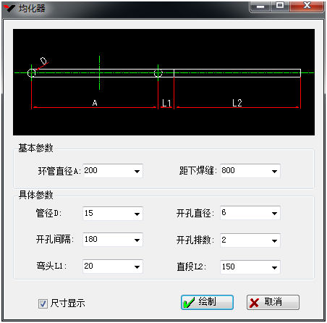327x323 pixels.
Task: Open the 开孔排数 dropdown arrow
Action: coord(274,240)
